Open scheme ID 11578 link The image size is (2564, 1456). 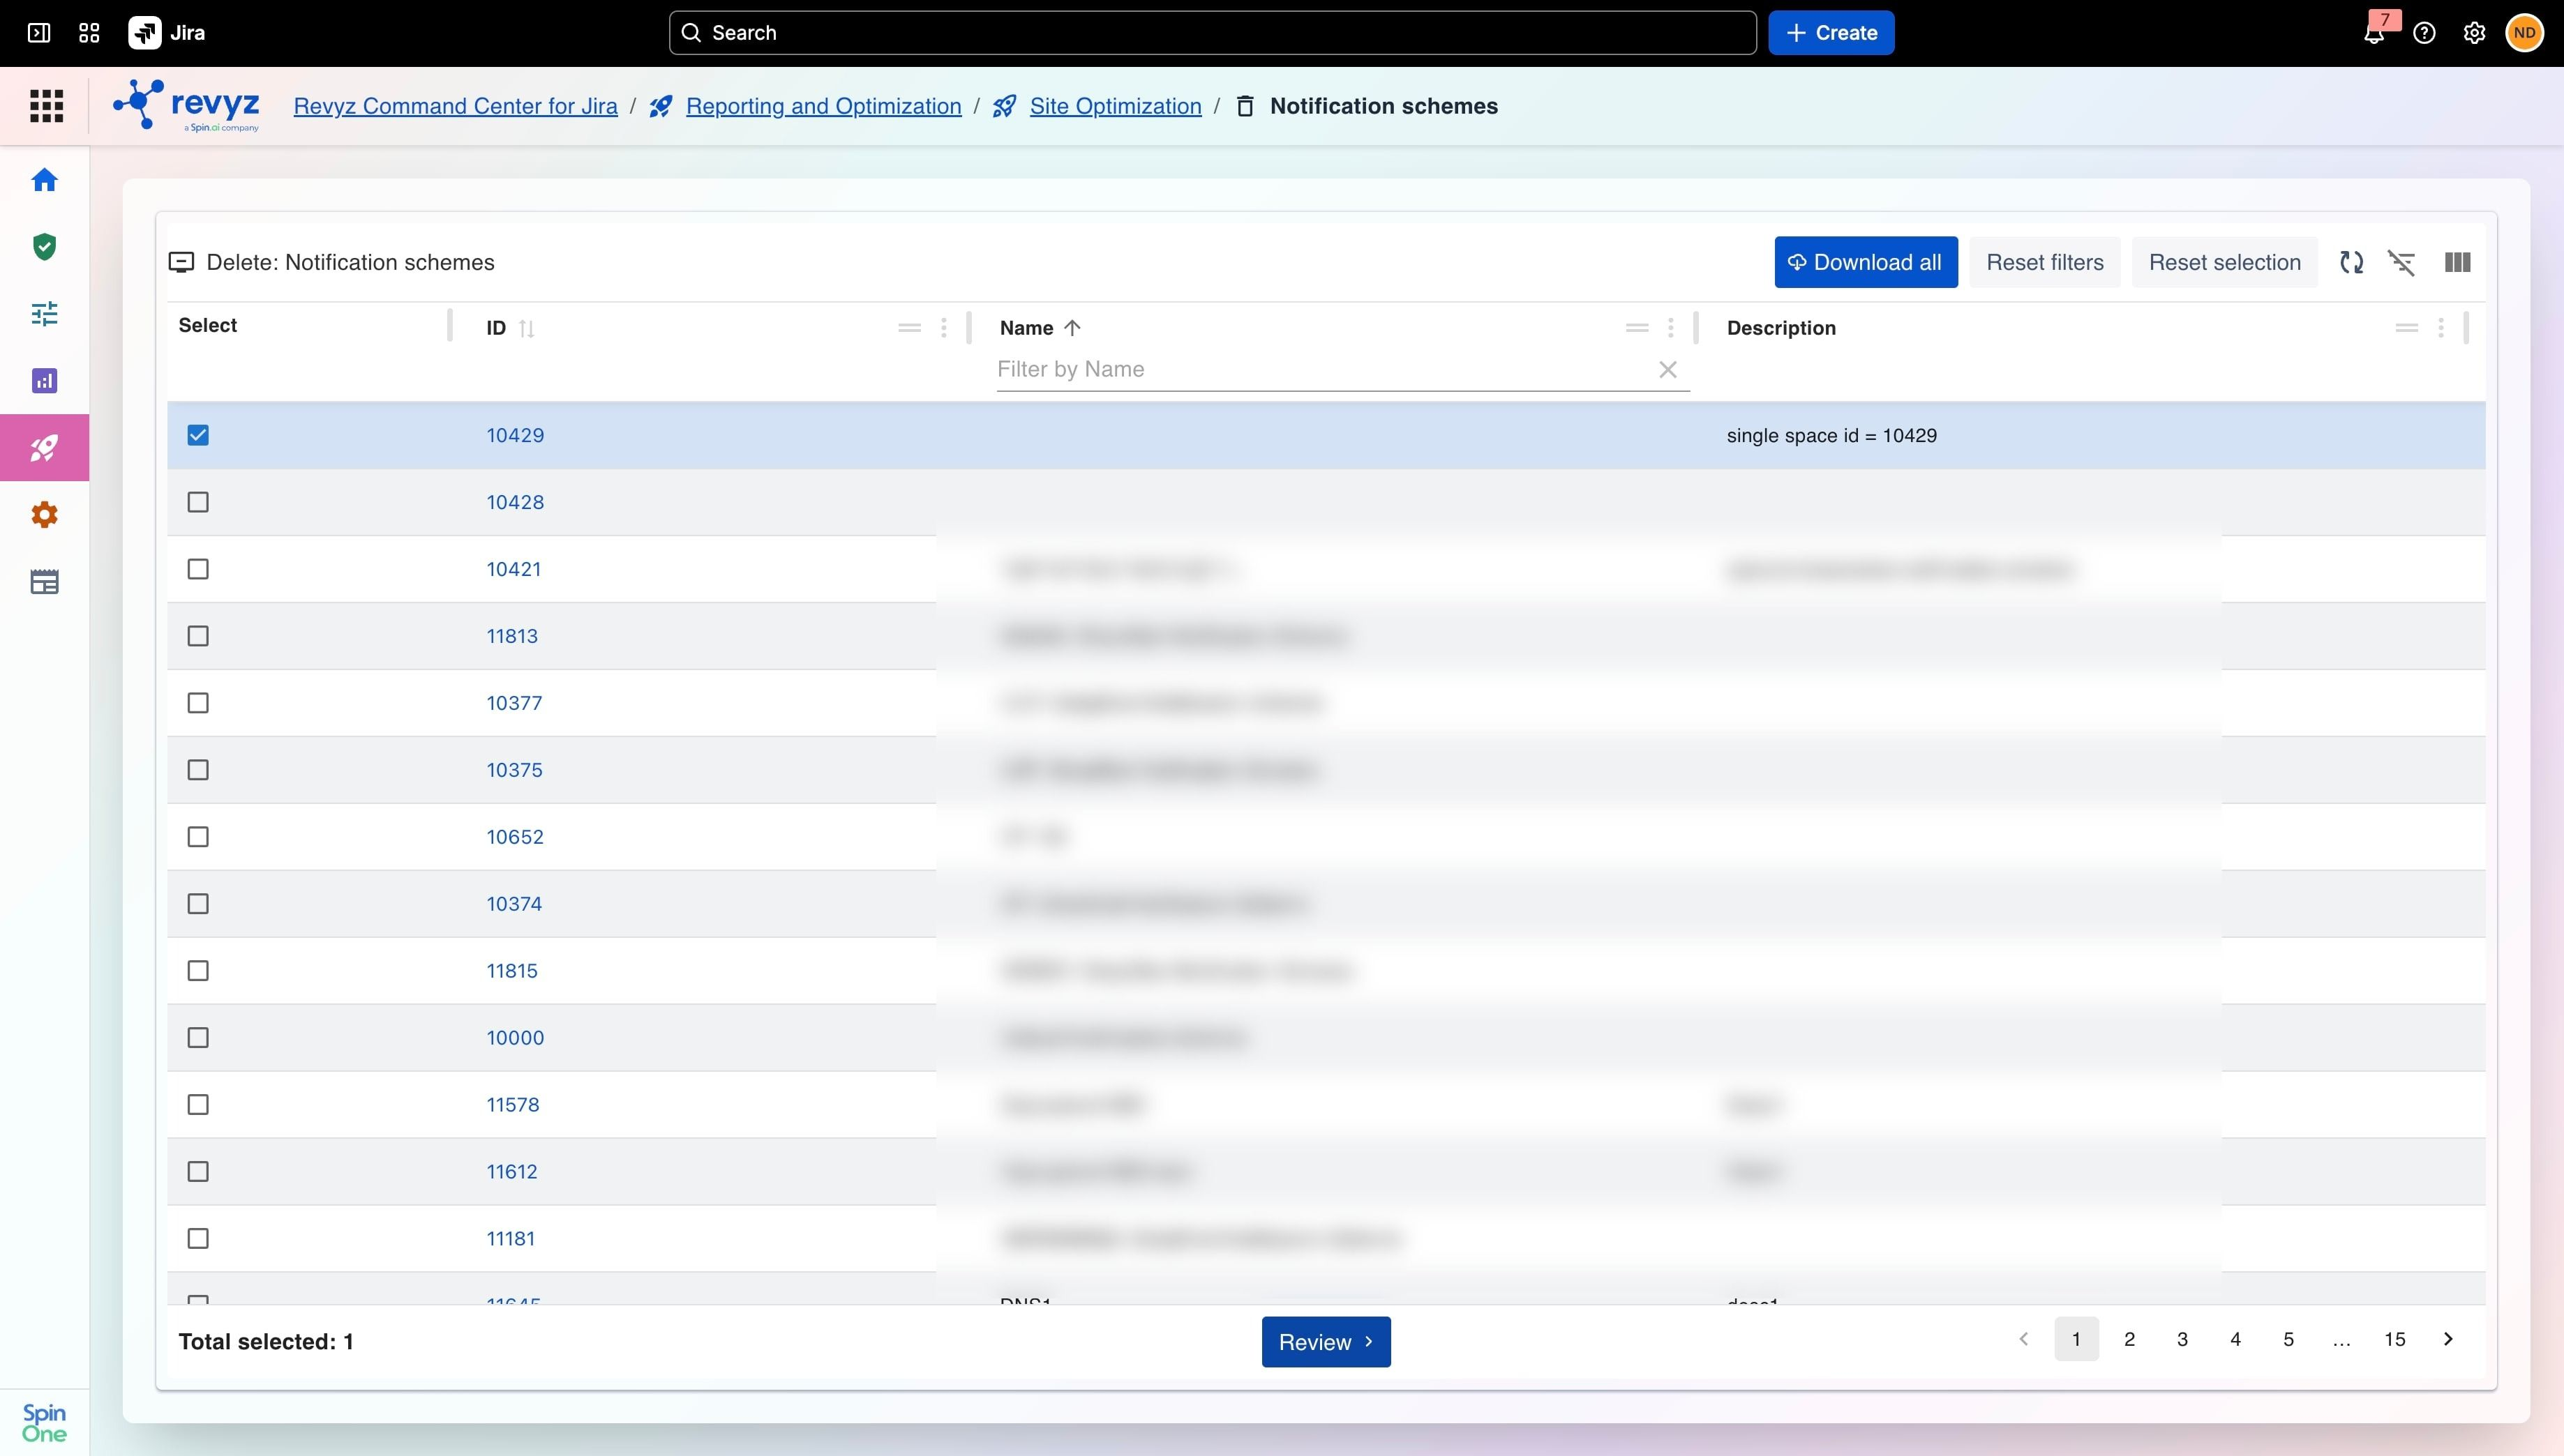[x=513, y=1105]
